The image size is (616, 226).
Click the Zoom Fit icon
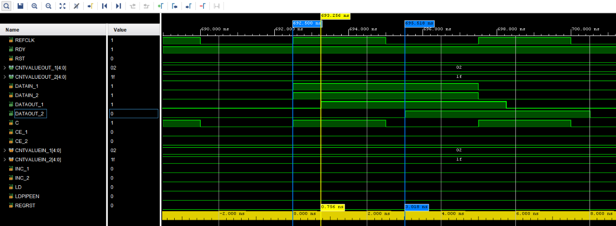pos(62,6)
